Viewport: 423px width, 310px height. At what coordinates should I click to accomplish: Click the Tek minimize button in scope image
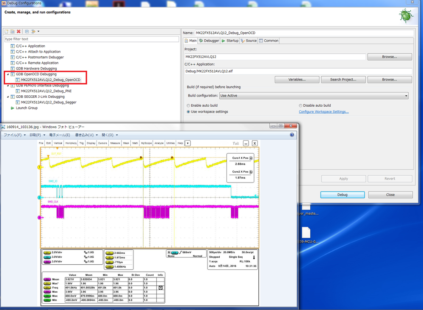pos(246,143)
